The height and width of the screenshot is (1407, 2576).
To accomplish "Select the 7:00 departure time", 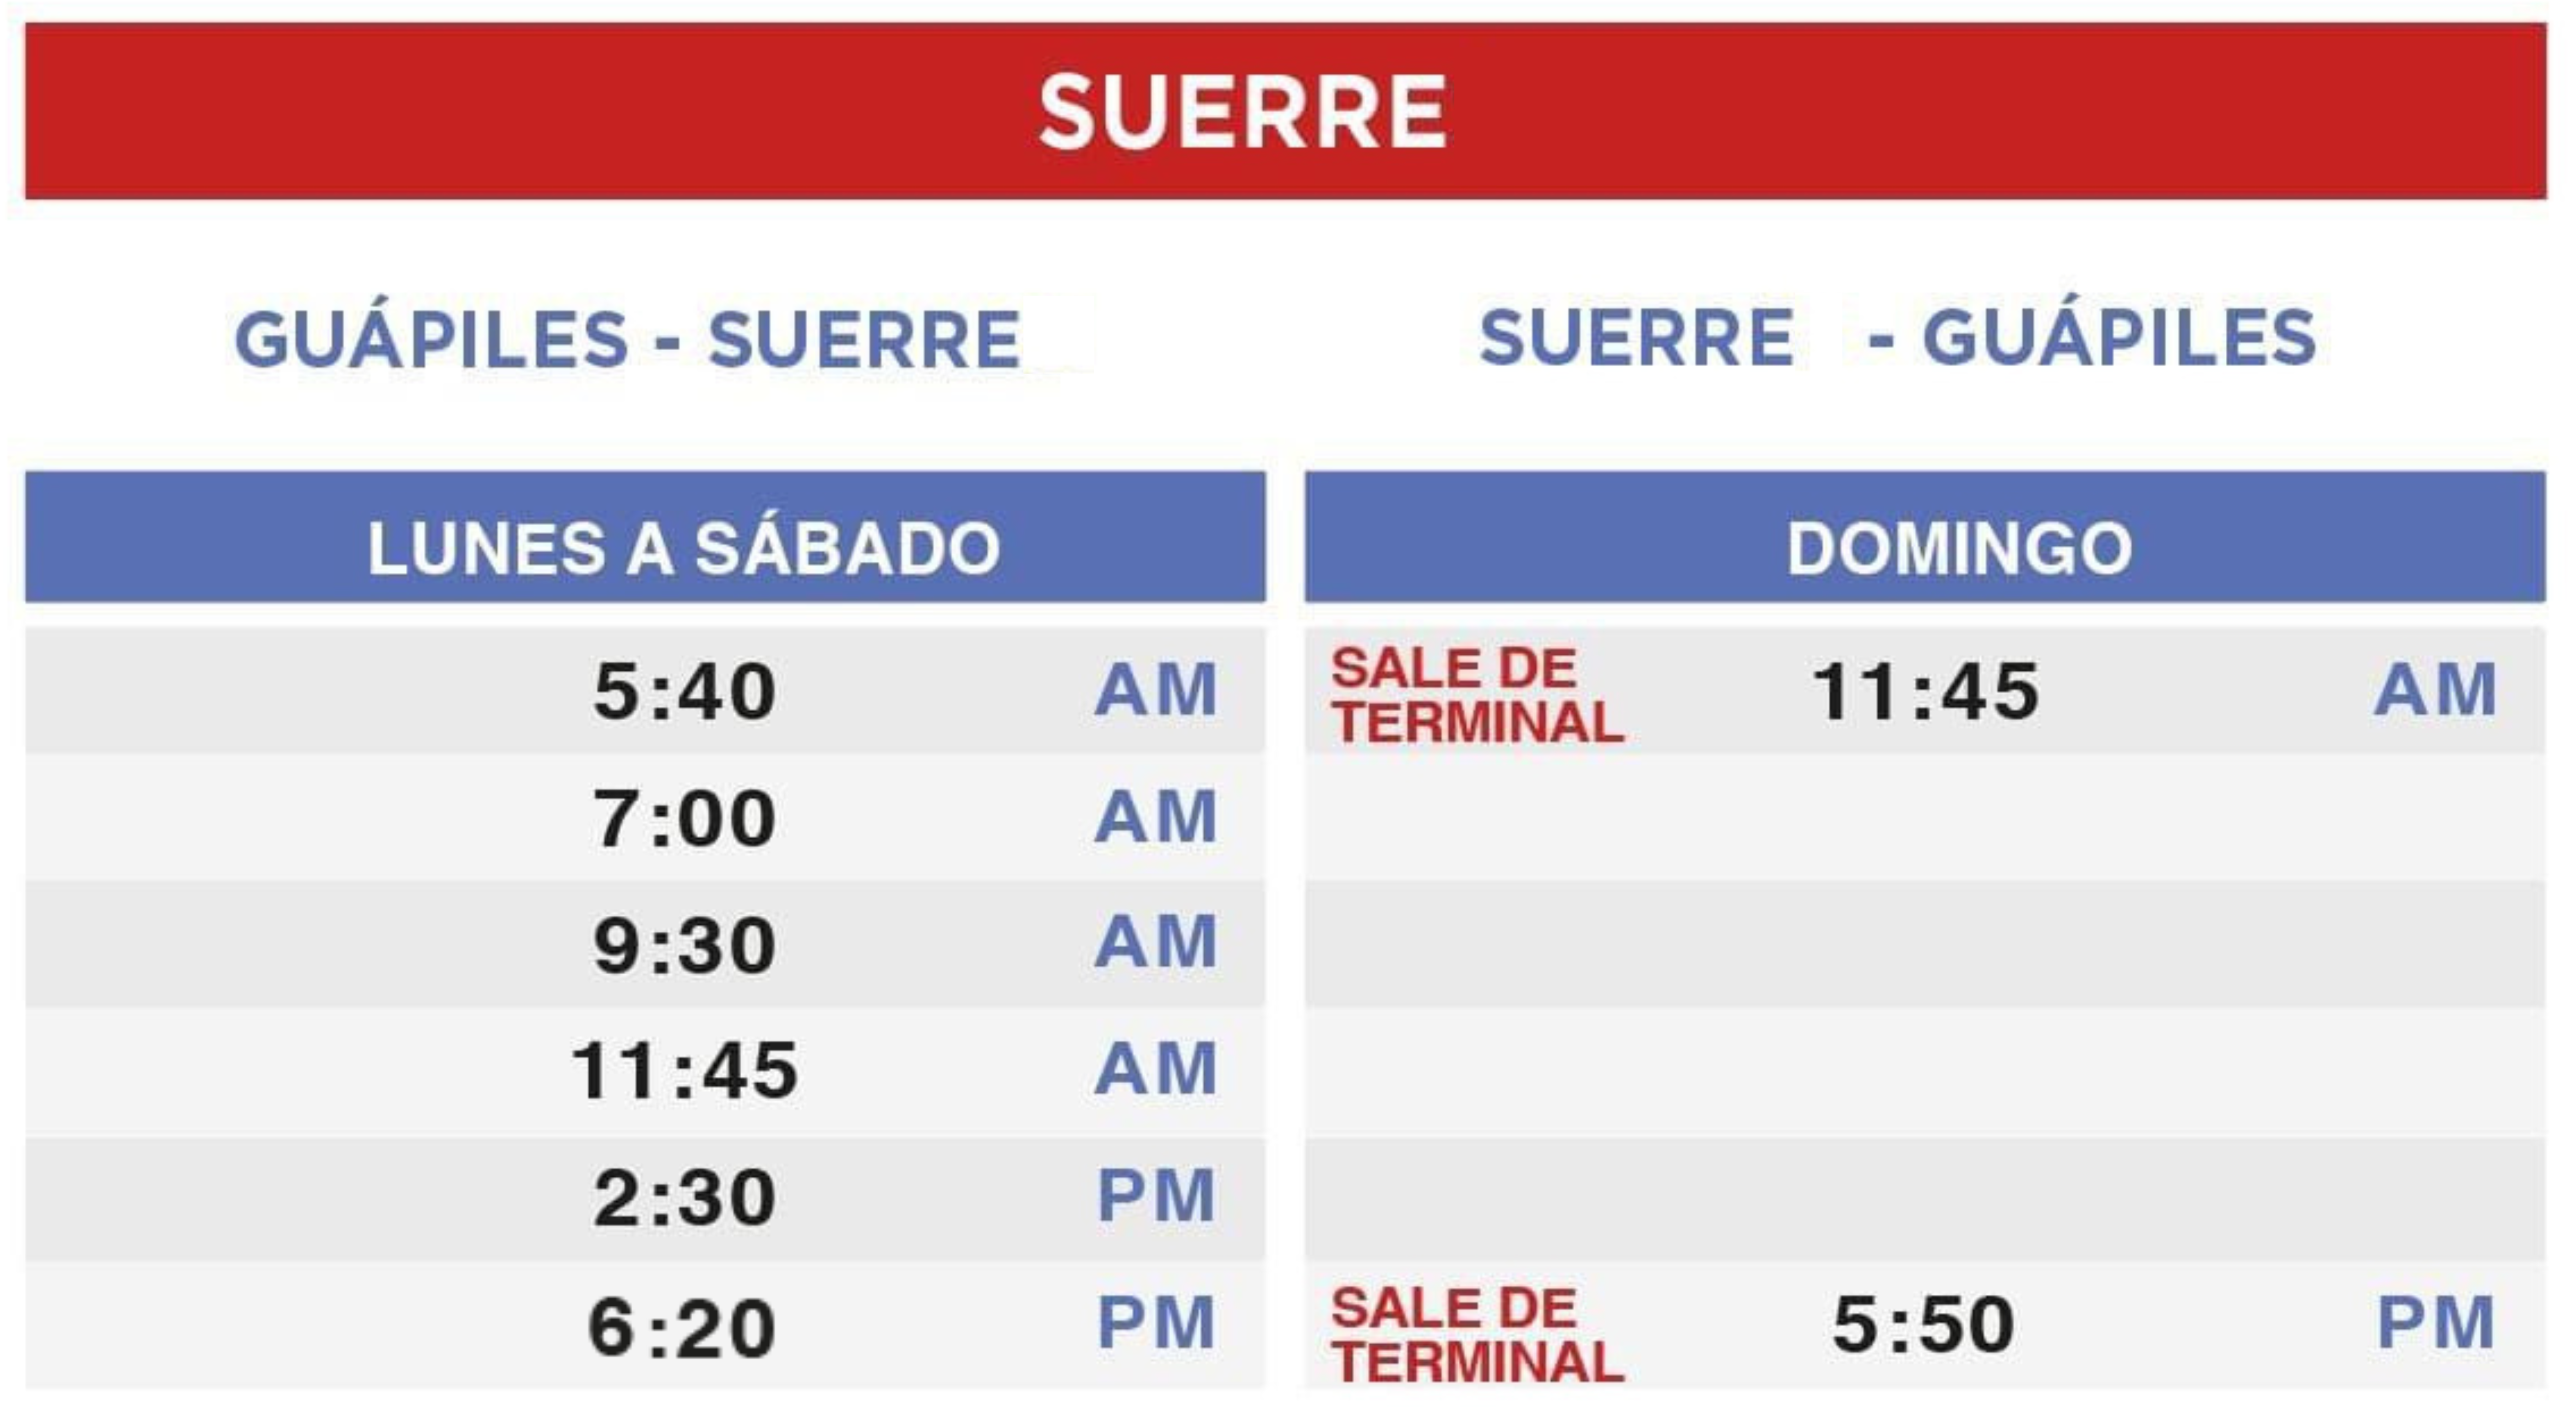I will pos(684,818).
